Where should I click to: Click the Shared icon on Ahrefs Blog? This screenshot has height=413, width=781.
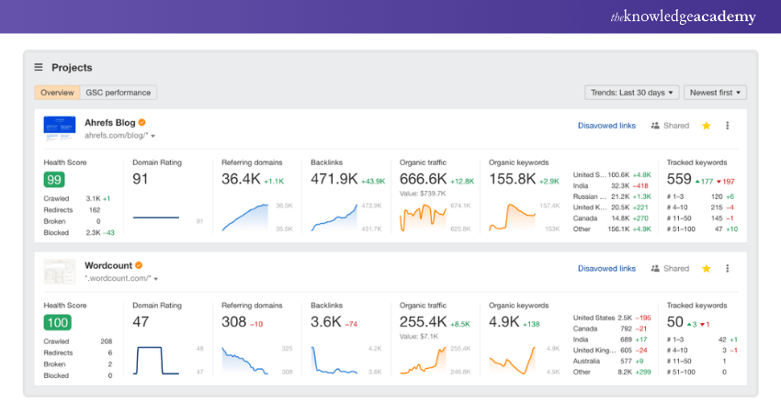click(x=655, y=126)
